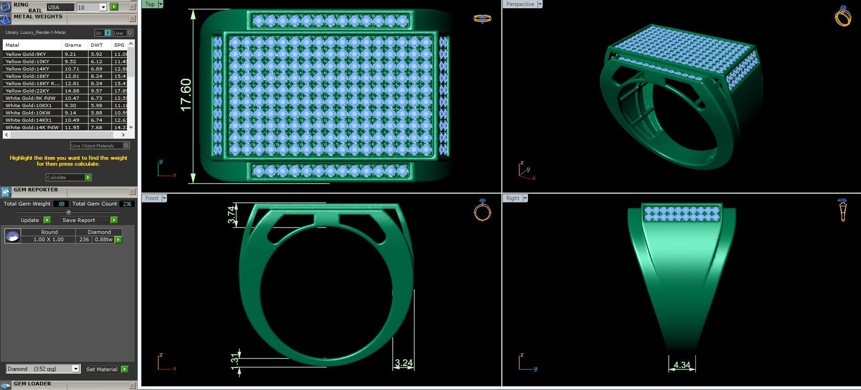861x390 pixels.
Task: Click the green arrow on Calculate
Action: pyautogui.click(x=88, y=177)
